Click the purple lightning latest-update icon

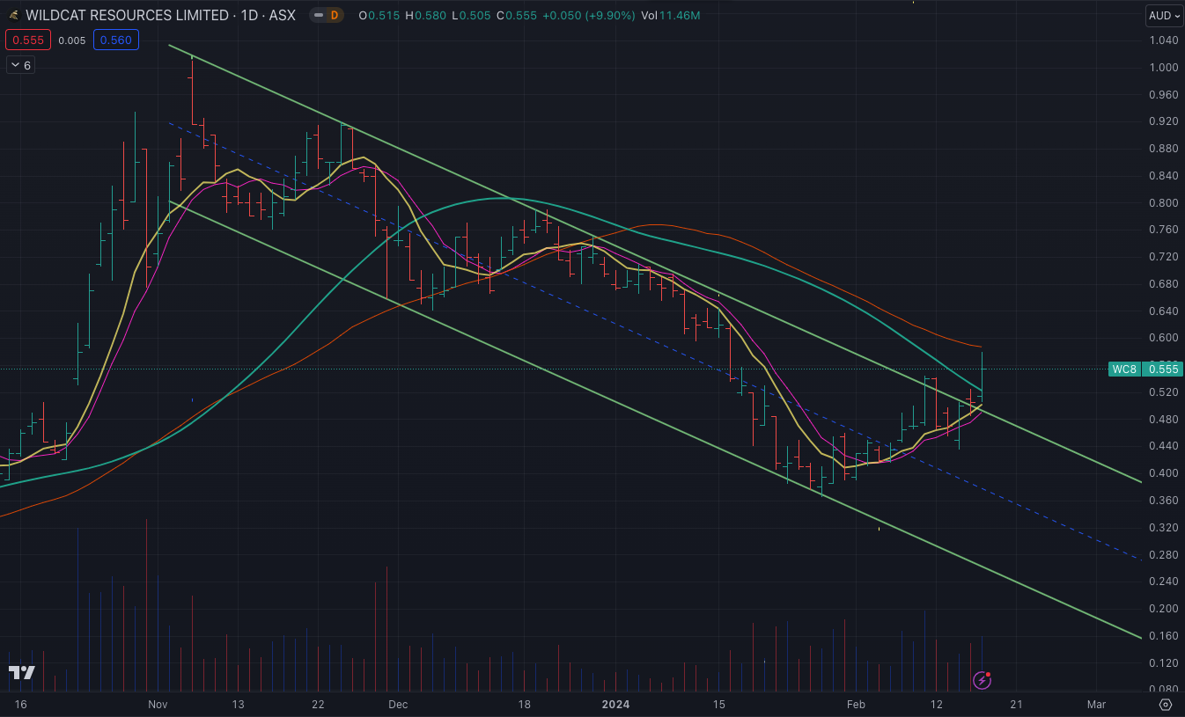[x=983, y=680]
